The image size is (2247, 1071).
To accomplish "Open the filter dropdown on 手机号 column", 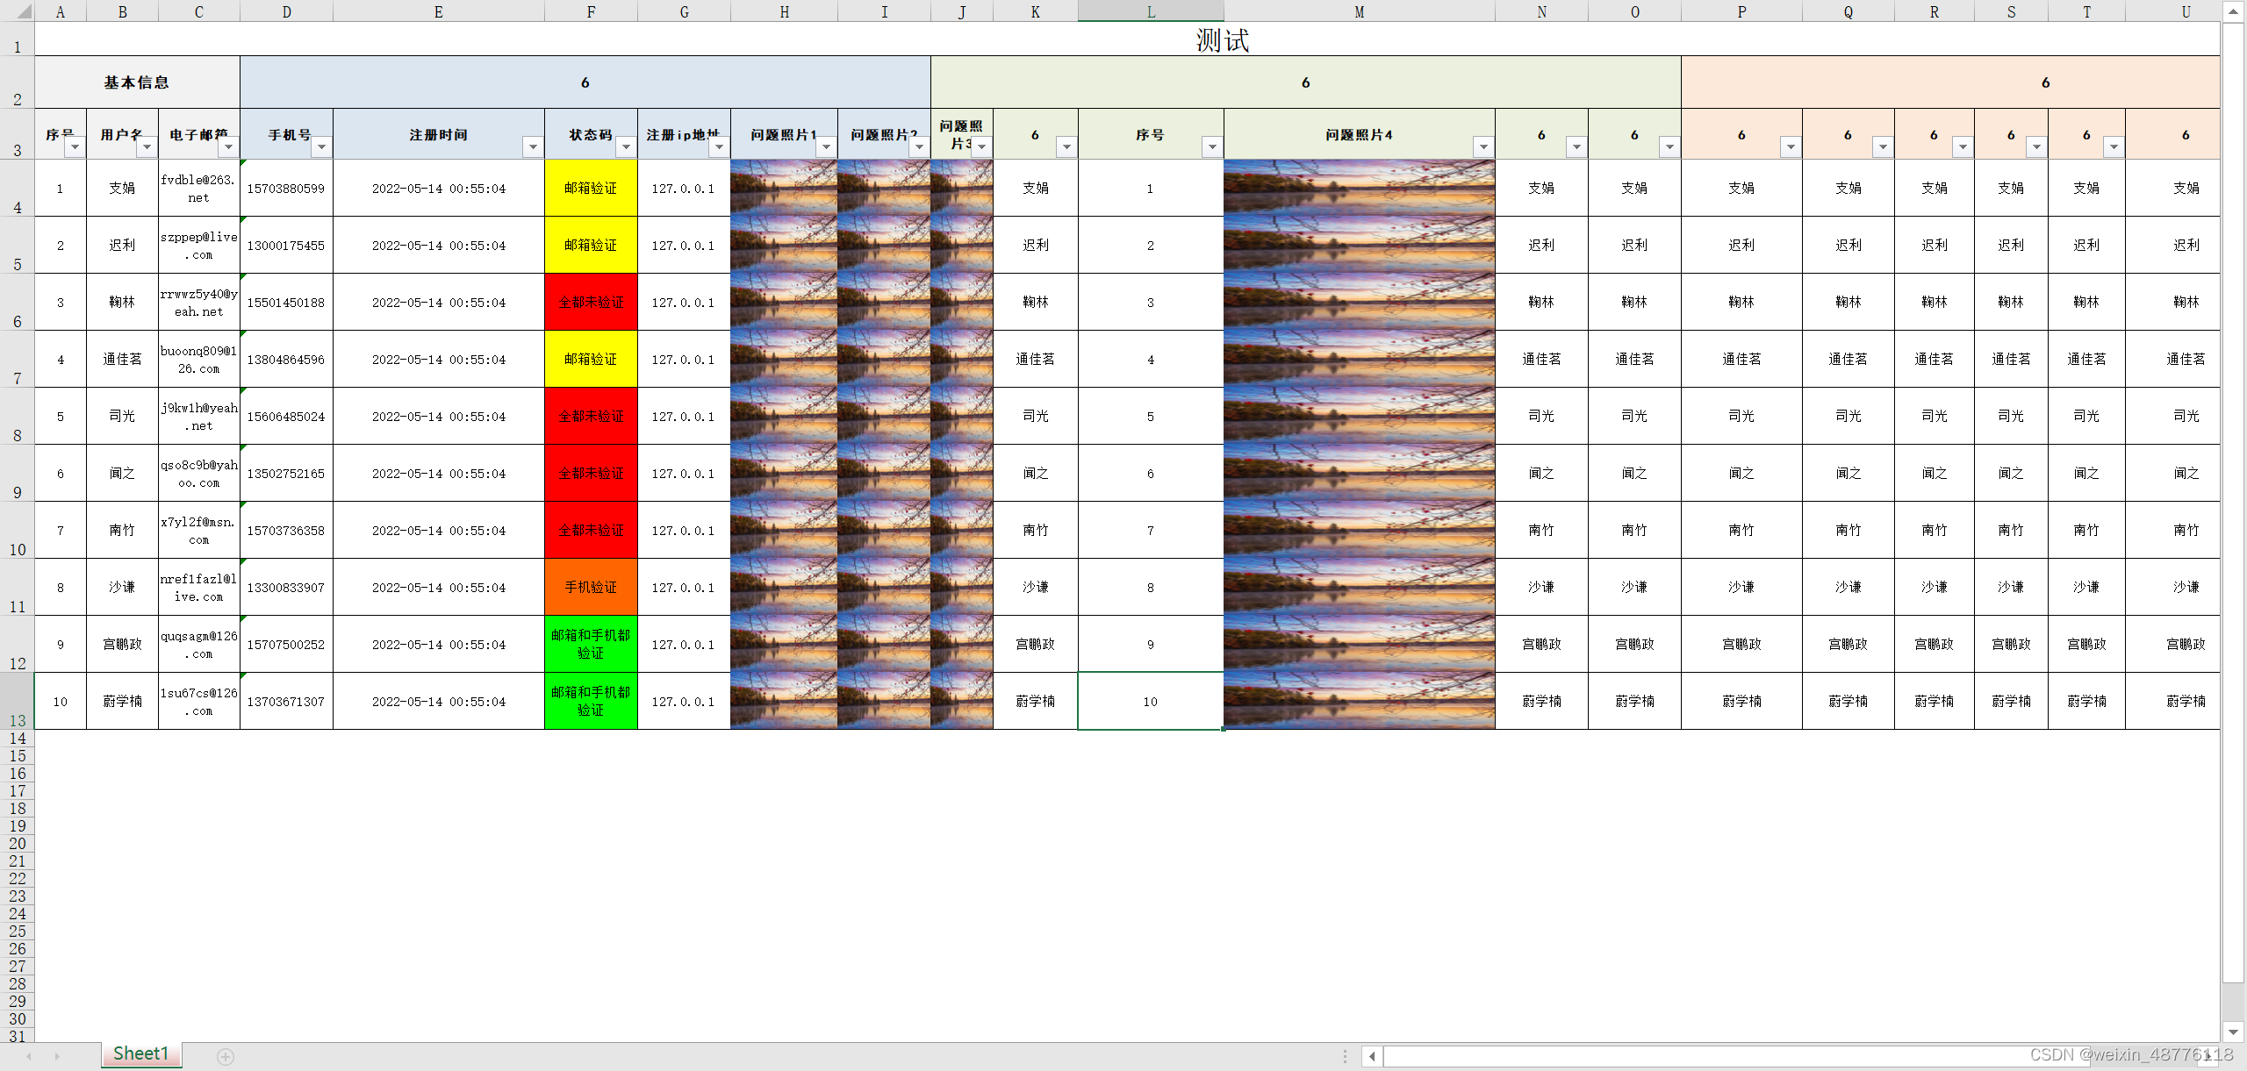I will coord(320,147).
